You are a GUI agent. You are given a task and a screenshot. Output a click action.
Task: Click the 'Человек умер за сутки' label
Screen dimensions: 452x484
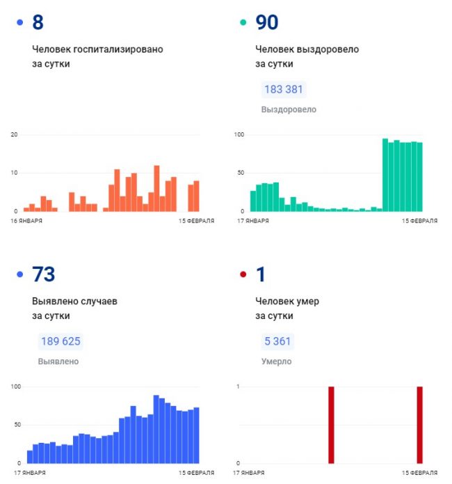(287, 309)
